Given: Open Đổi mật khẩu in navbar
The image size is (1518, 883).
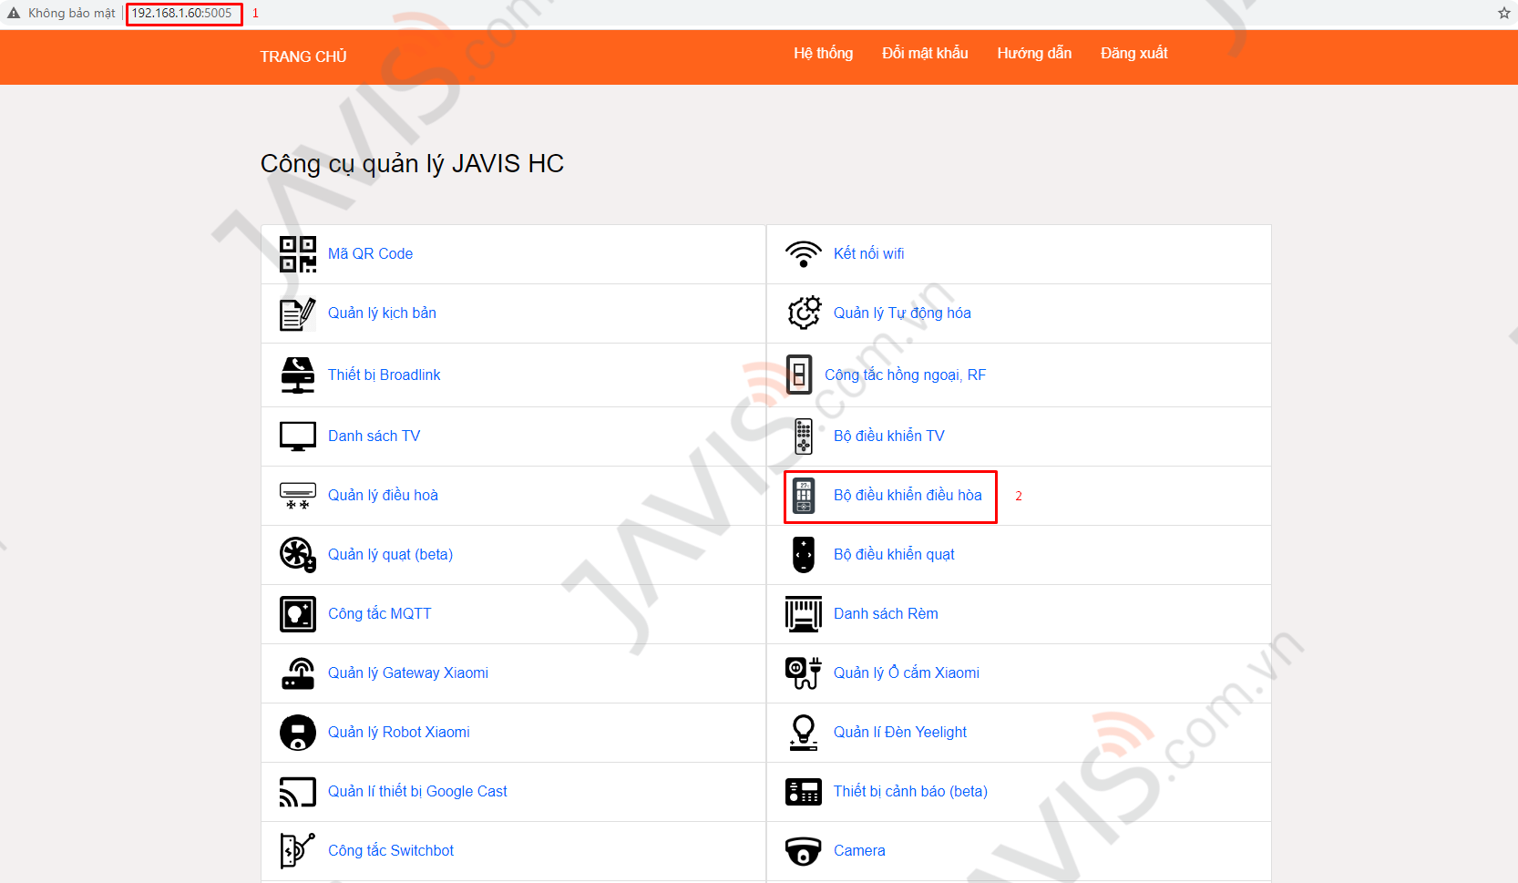Looking at the screenshot, I should (925, 53).
